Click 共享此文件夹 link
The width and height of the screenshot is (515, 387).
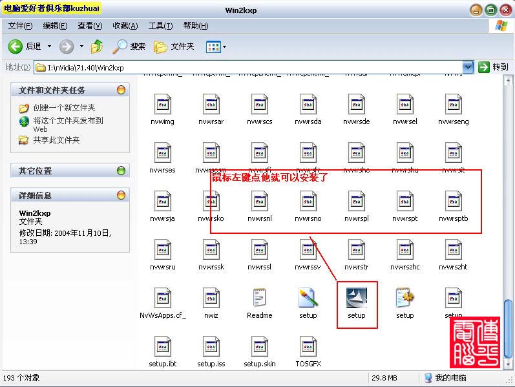(56, 140)
